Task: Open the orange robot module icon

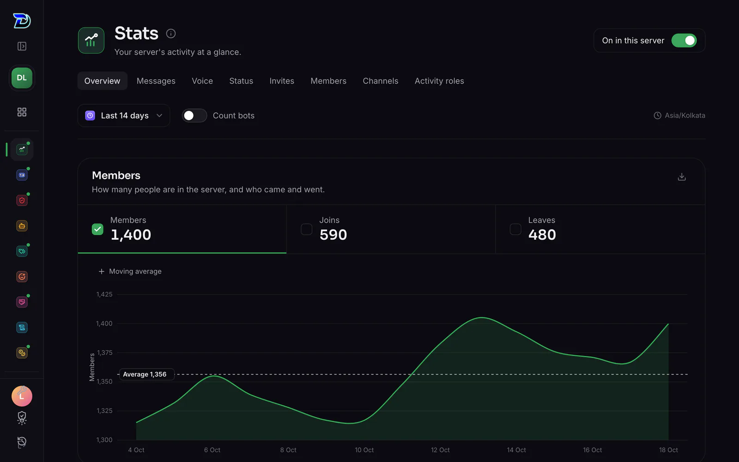Action: point(22,225)
